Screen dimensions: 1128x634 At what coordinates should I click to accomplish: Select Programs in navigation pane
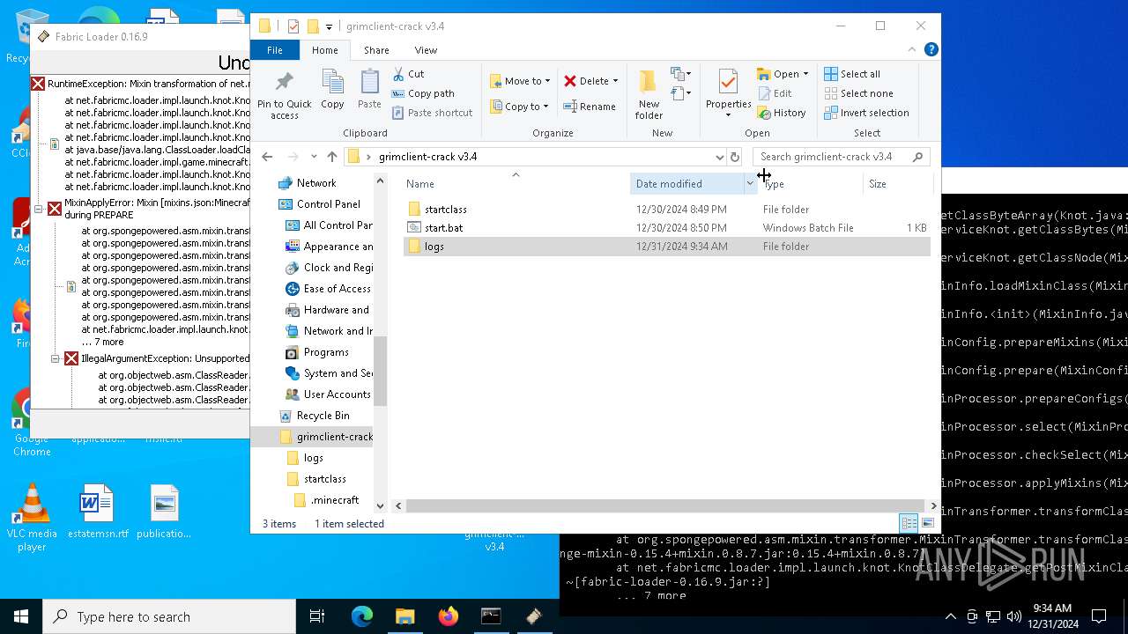326,352
